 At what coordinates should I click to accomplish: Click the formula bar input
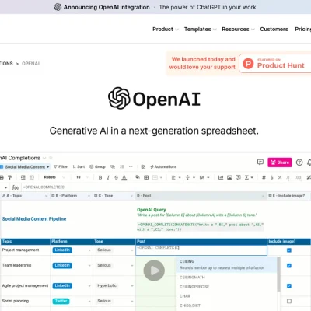tap(166, 187)
